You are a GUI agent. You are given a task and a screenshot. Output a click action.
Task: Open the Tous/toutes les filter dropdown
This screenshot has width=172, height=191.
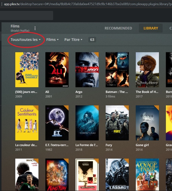(x=26, y=40)
